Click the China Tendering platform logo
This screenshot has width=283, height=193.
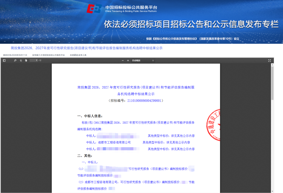point(94,9)
